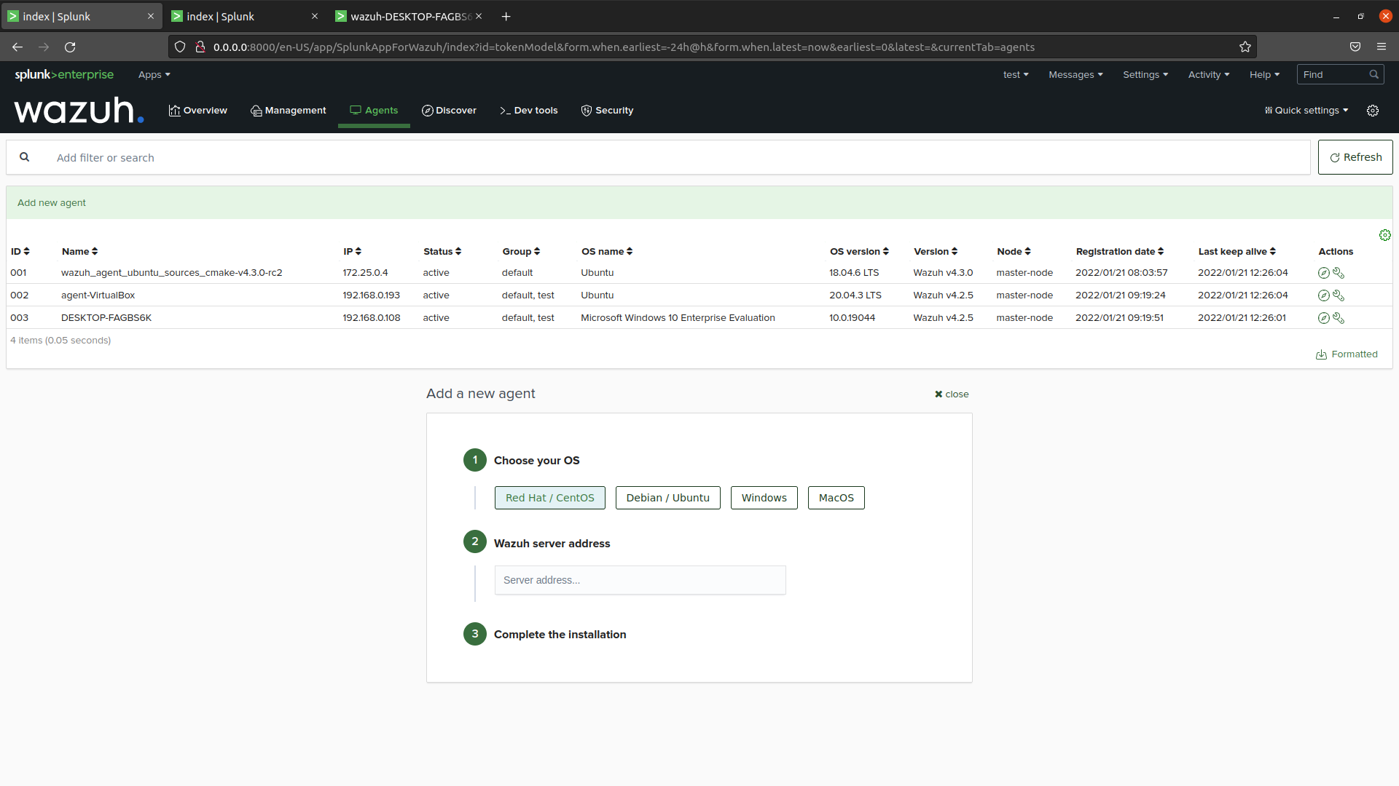This screenshot has width=1399, height=786.
Task: Open the Apps dropdown
Action: point(154,75)
